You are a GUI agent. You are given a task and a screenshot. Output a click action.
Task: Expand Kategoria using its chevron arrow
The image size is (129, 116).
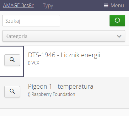[119, 36]
